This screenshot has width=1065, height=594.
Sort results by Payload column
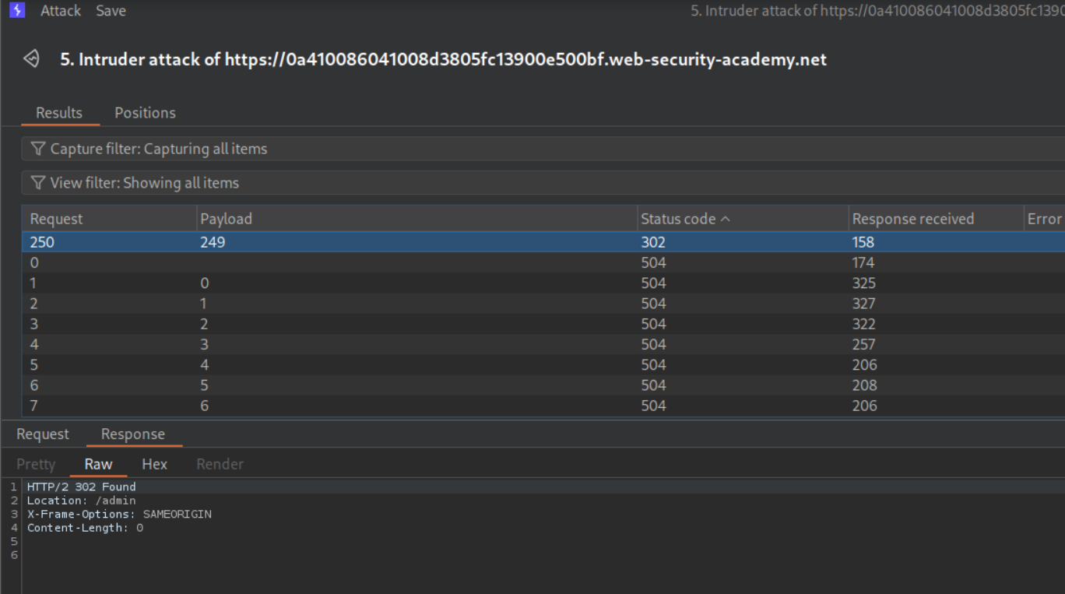[x=227, y=219]
